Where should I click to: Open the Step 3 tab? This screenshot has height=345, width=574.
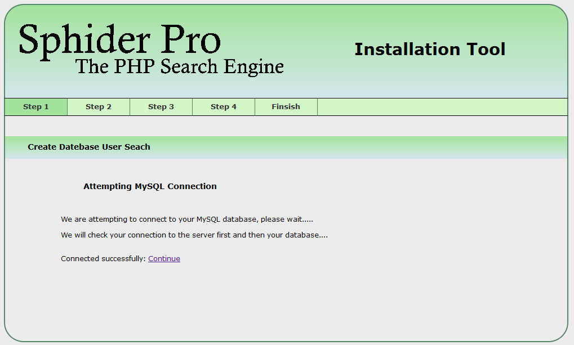click(x=161, y=107)
